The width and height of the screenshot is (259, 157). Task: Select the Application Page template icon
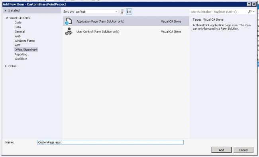tap(69, 21)
